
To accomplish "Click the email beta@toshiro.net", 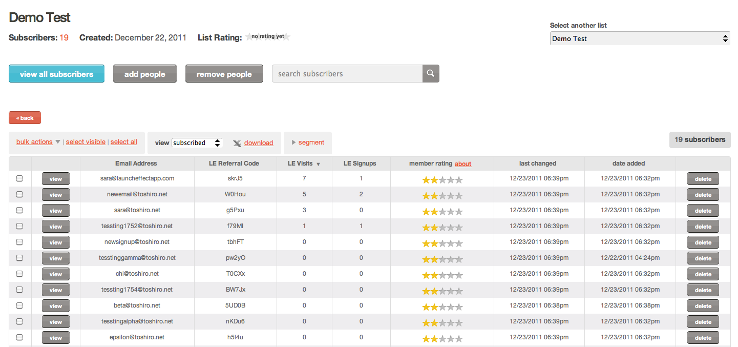I will point(137,305).
